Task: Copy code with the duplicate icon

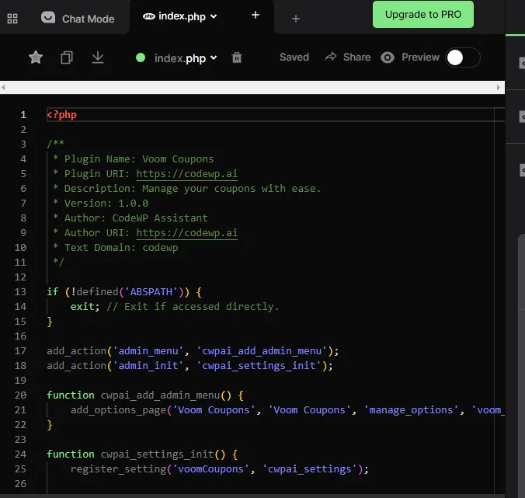Action: 67,57
